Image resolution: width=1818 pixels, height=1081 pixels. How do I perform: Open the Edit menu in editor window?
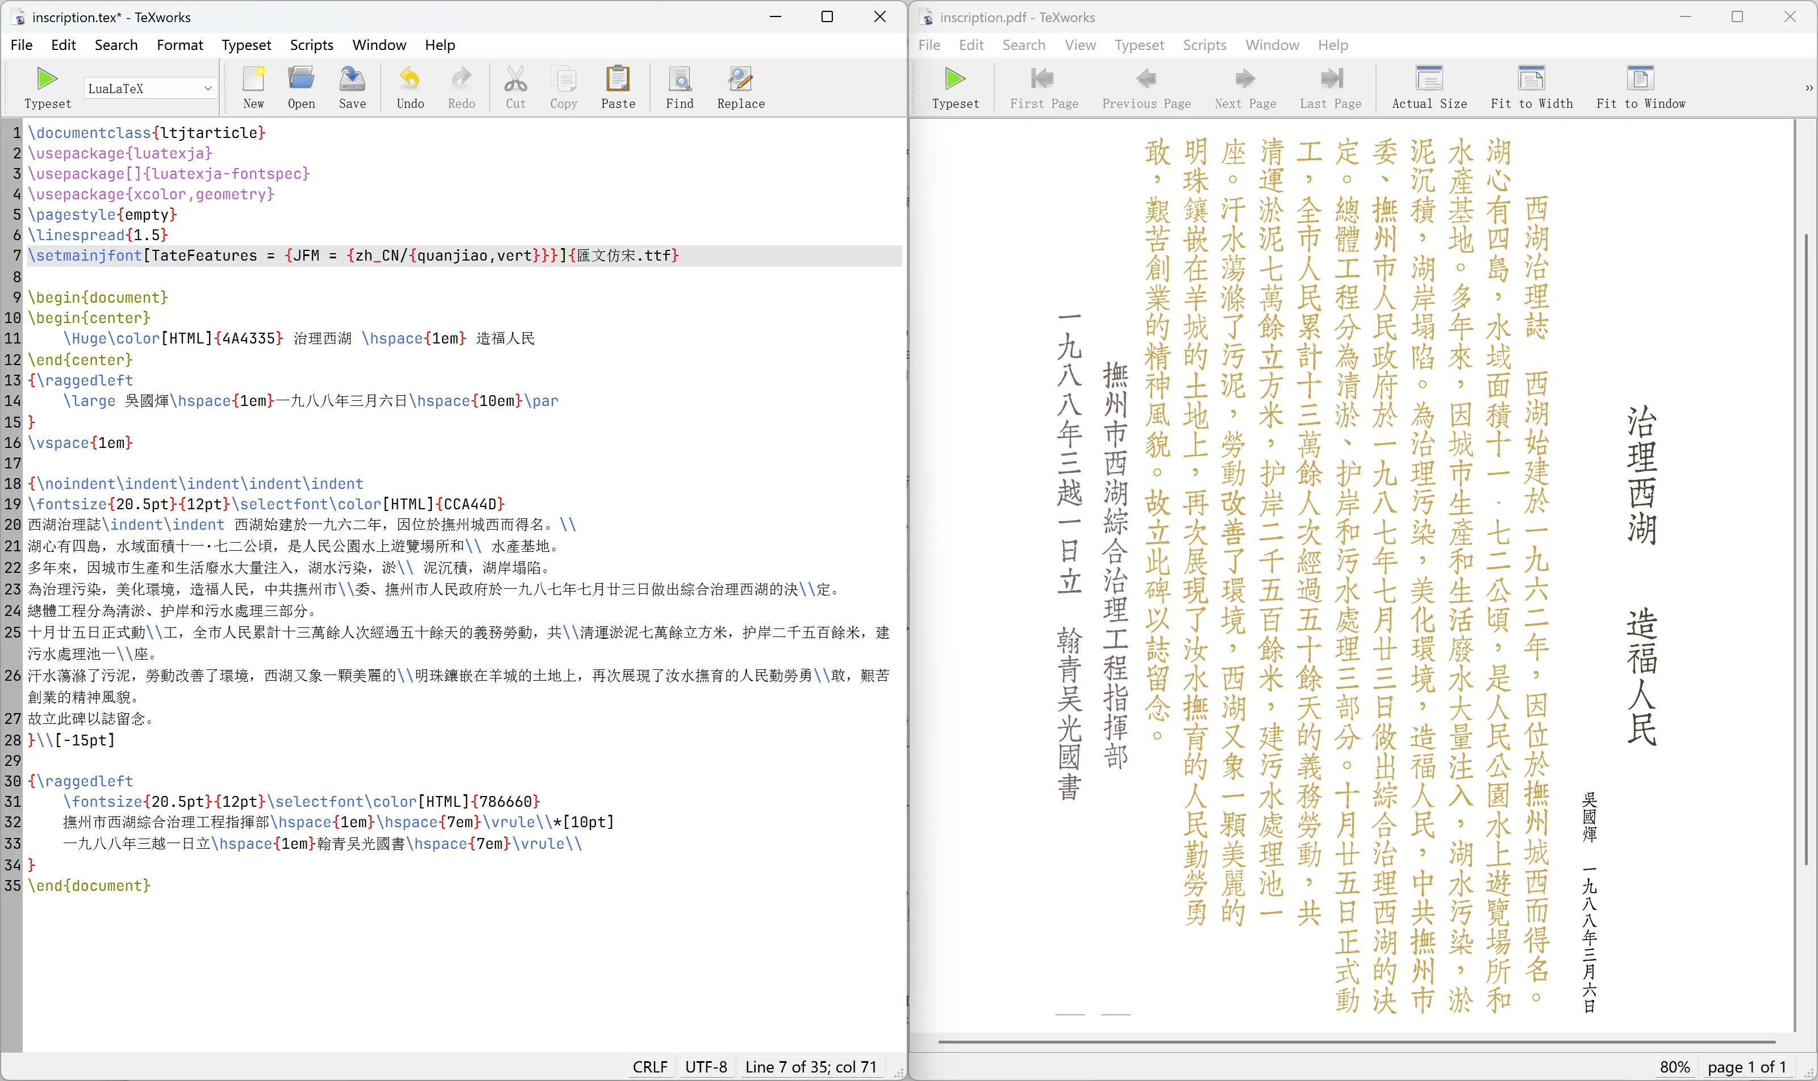64,45
